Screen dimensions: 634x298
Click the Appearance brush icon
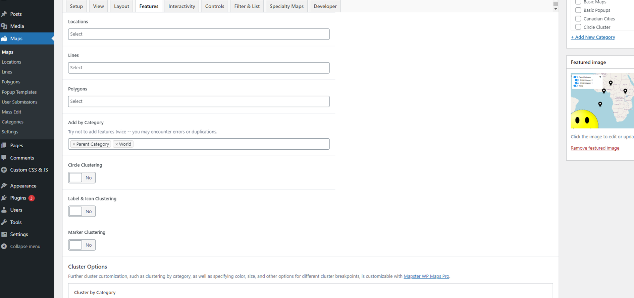tap(4, 186)
